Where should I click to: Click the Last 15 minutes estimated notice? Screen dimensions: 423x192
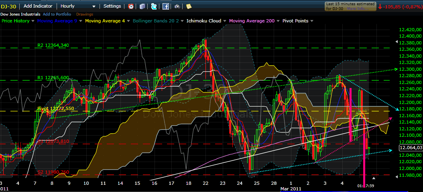point(350,6)
